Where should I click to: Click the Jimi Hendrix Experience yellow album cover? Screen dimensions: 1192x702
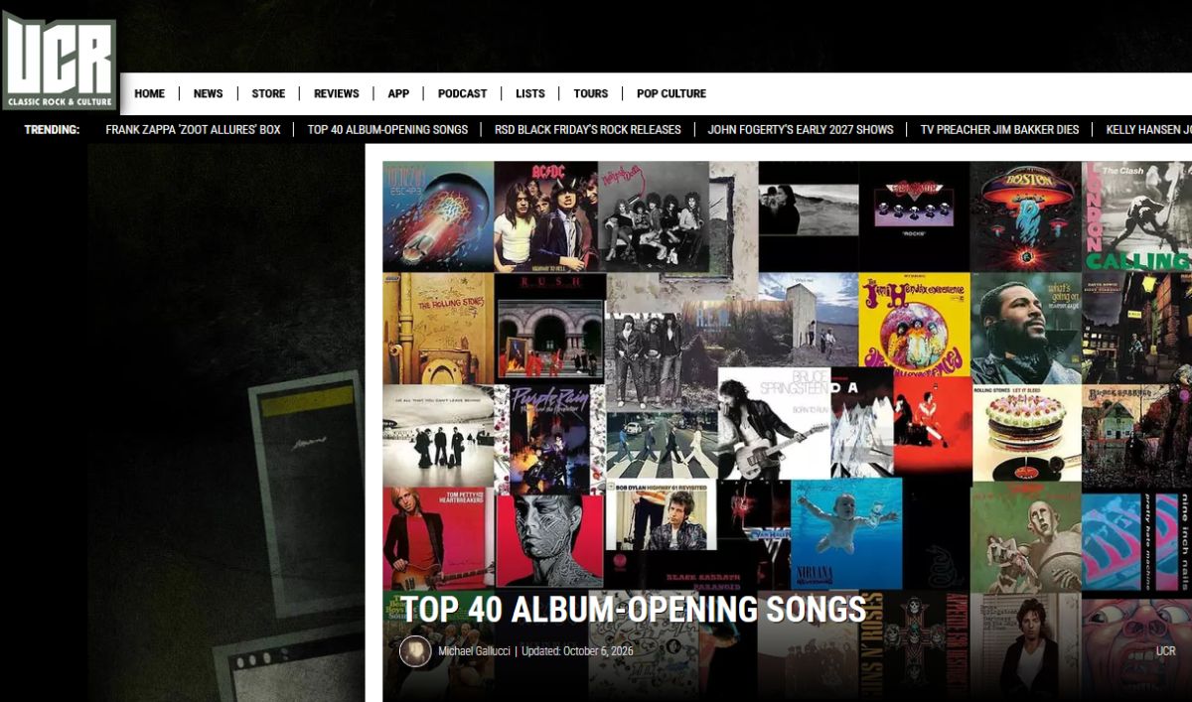pyautogui.click(x=914, y=324)
